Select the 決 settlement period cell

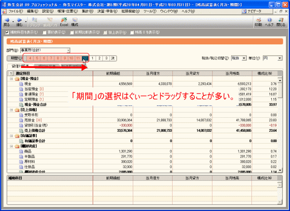tap(113, 58)
